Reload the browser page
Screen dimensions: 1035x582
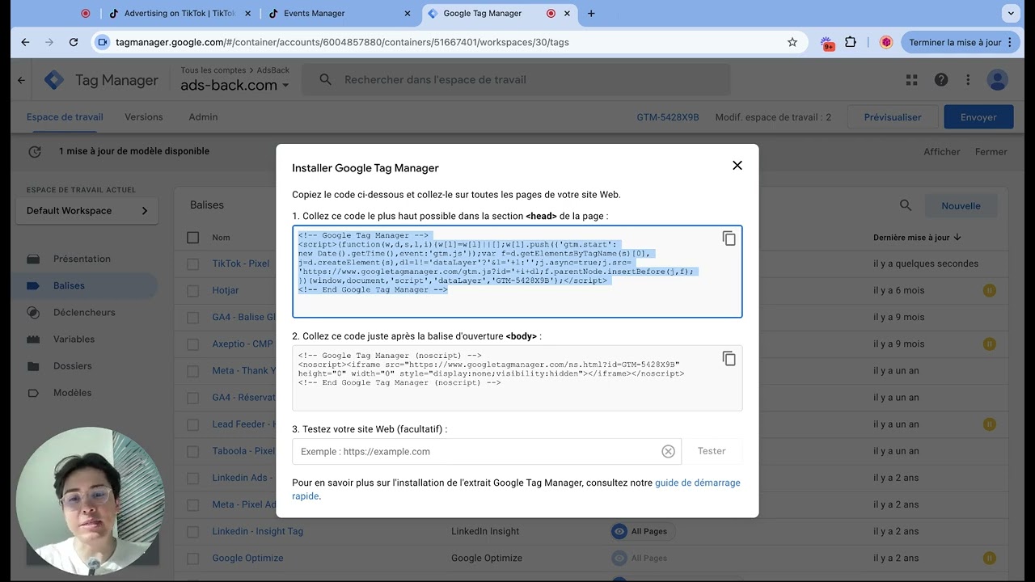point(74,42)
